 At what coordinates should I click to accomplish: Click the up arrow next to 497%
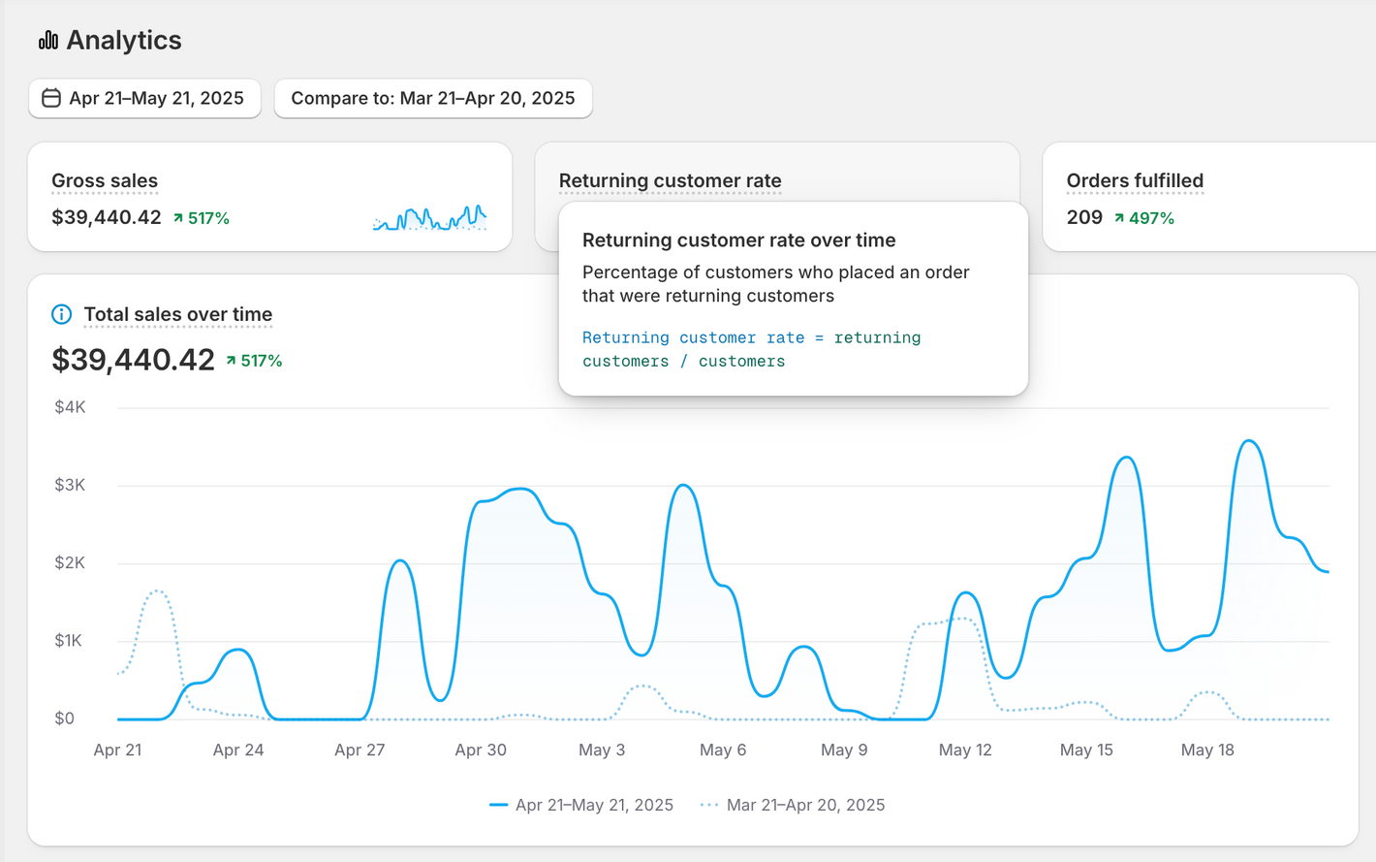point(1119,218)
